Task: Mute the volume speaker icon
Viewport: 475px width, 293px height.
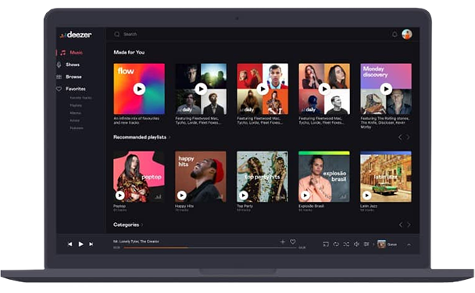Action: tap(356, 244)
